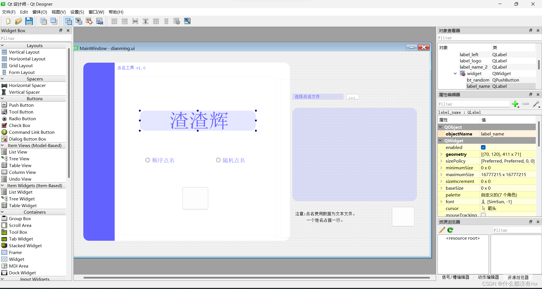Toggle the mouseTracking property checkbox
The width and height of the screenshot is (542, 289).
pos(483,215)
